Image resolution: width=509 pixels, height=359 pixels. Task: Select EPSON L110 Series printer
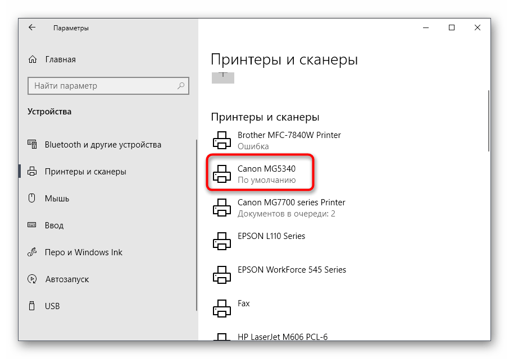click(271, 236)
